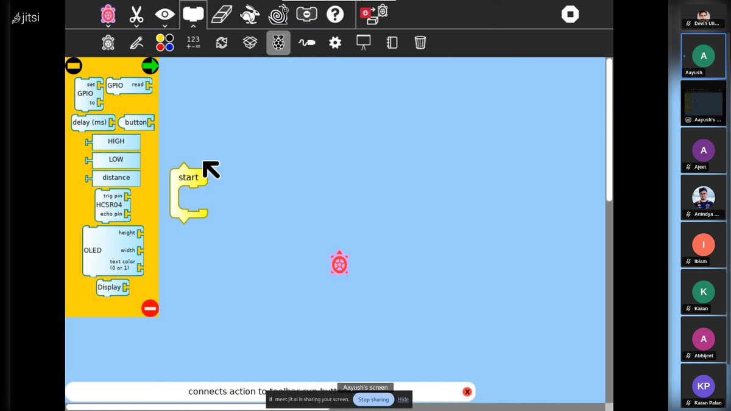Screen dimensions: 731x411
Task: Select the sensors plug palette icon
Action: point(307,43)
